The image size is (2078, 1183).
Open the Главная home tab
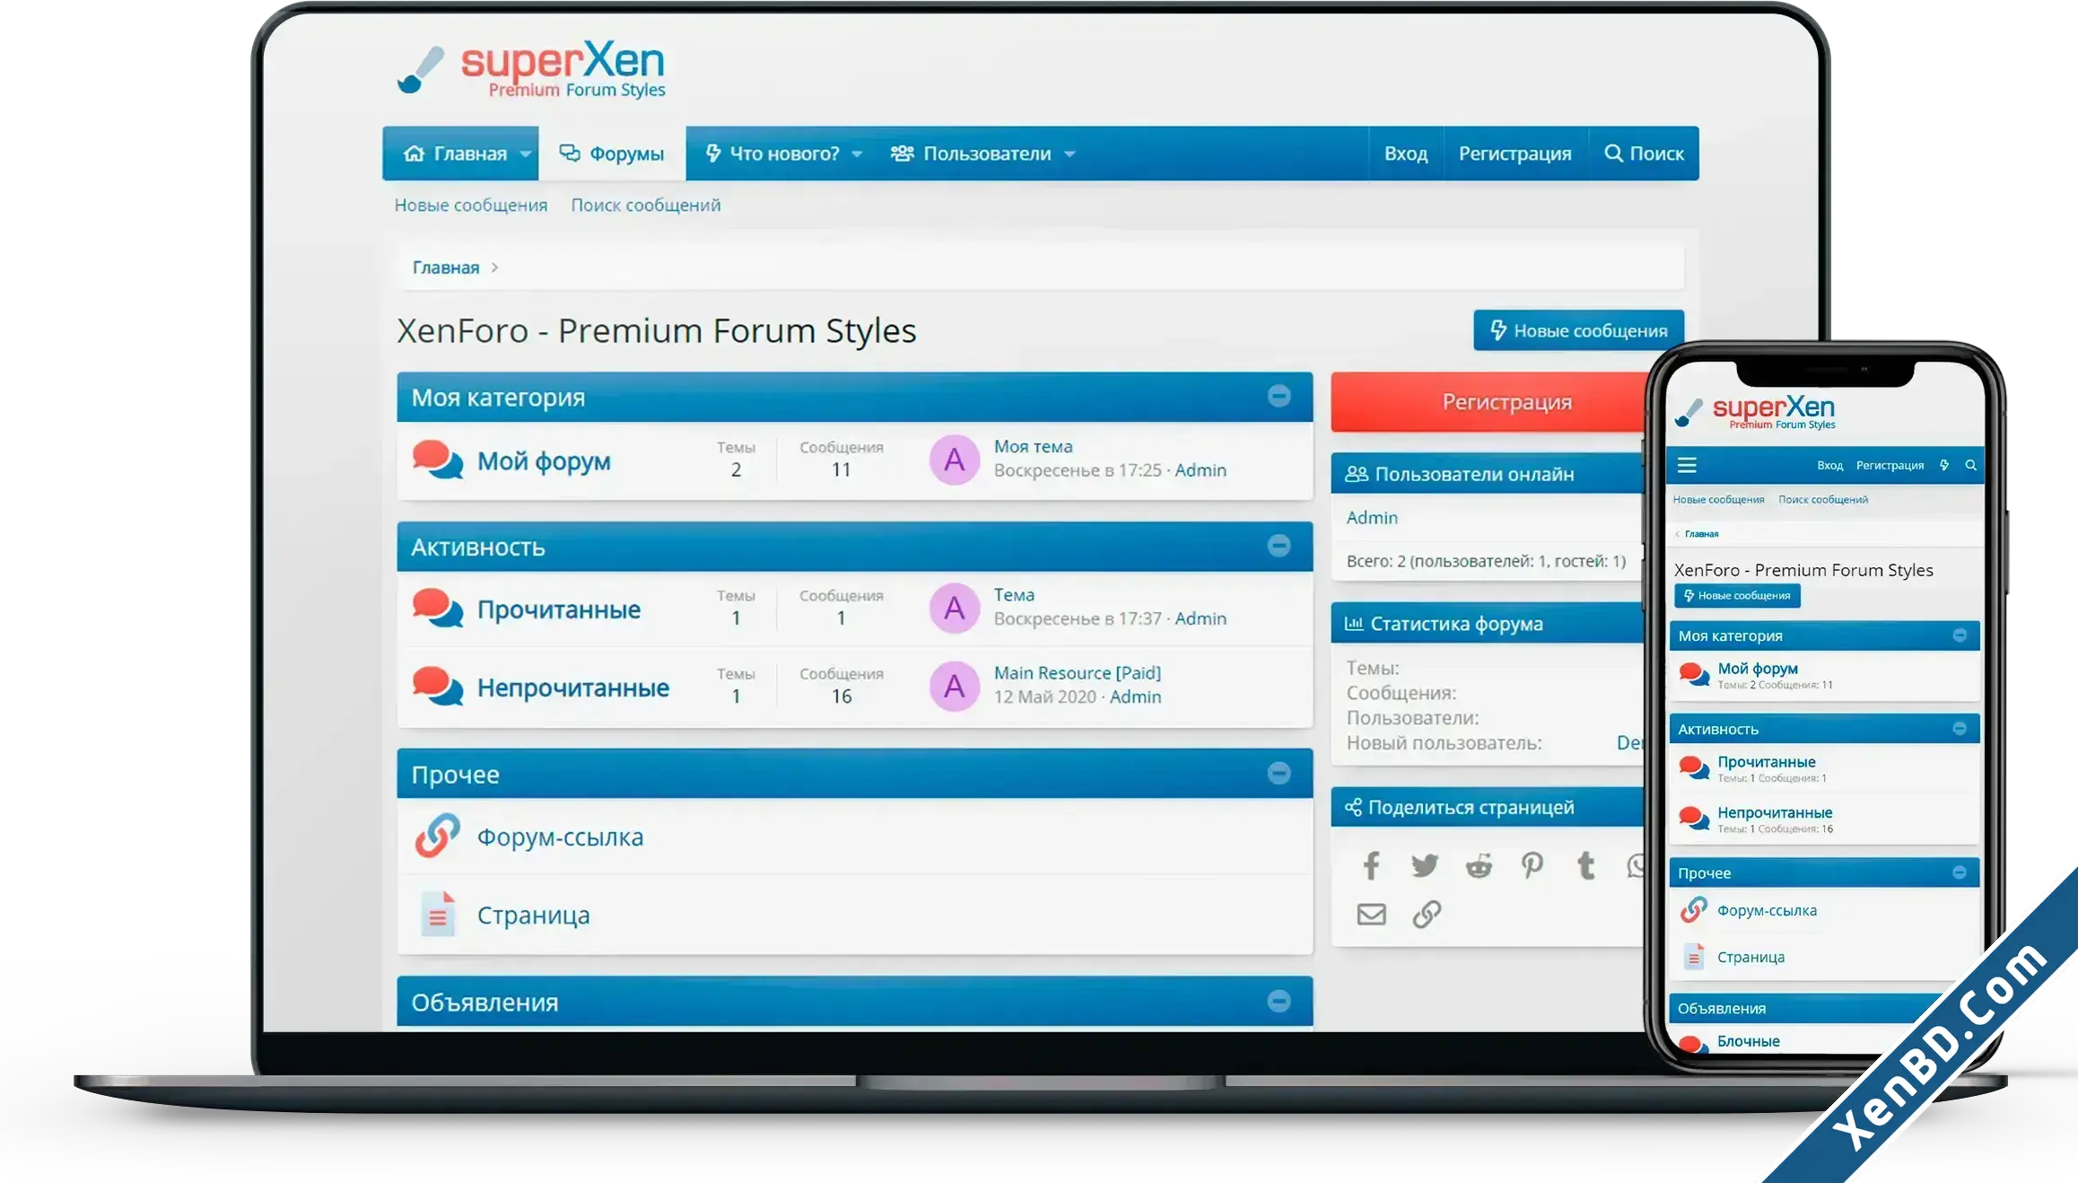click(x=456, y=153)
